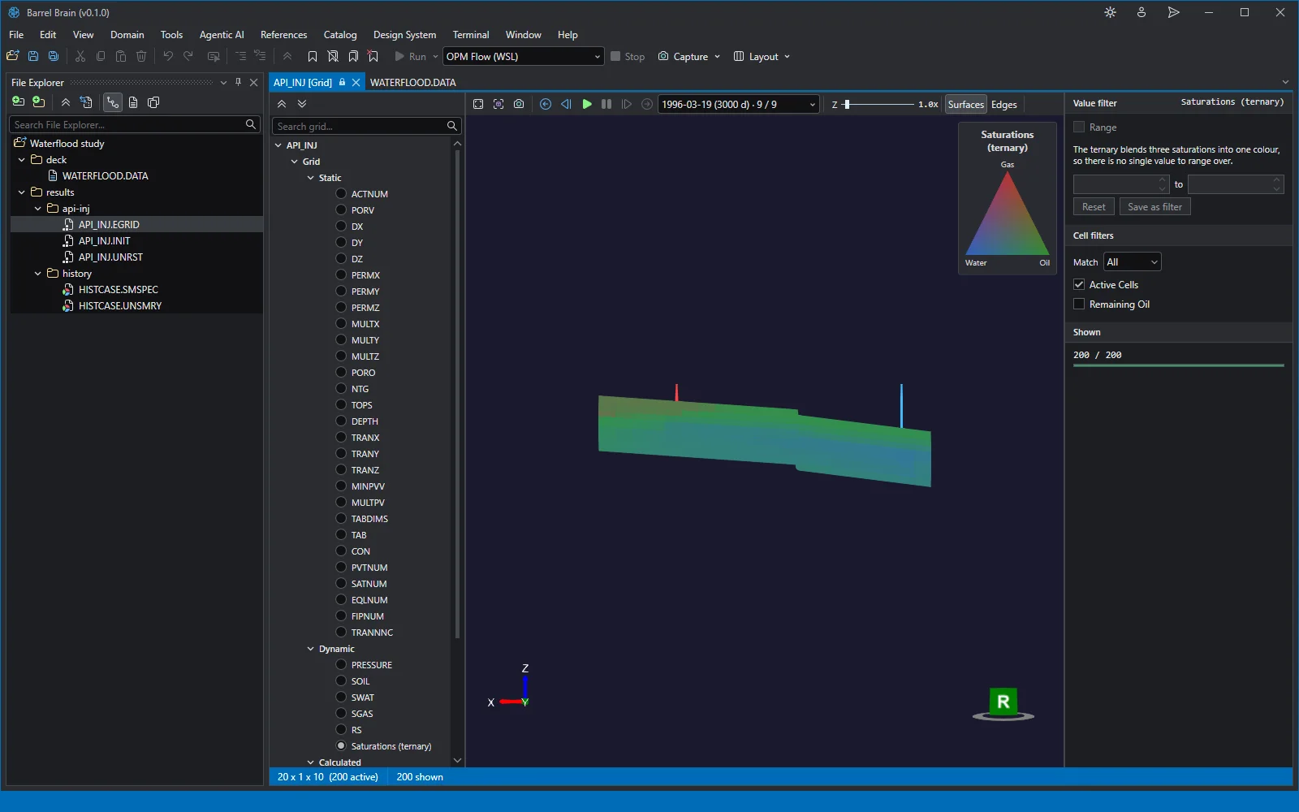Click the green R reset view cube
This screenshot has width=1299, height=812.
(1003, 702)
